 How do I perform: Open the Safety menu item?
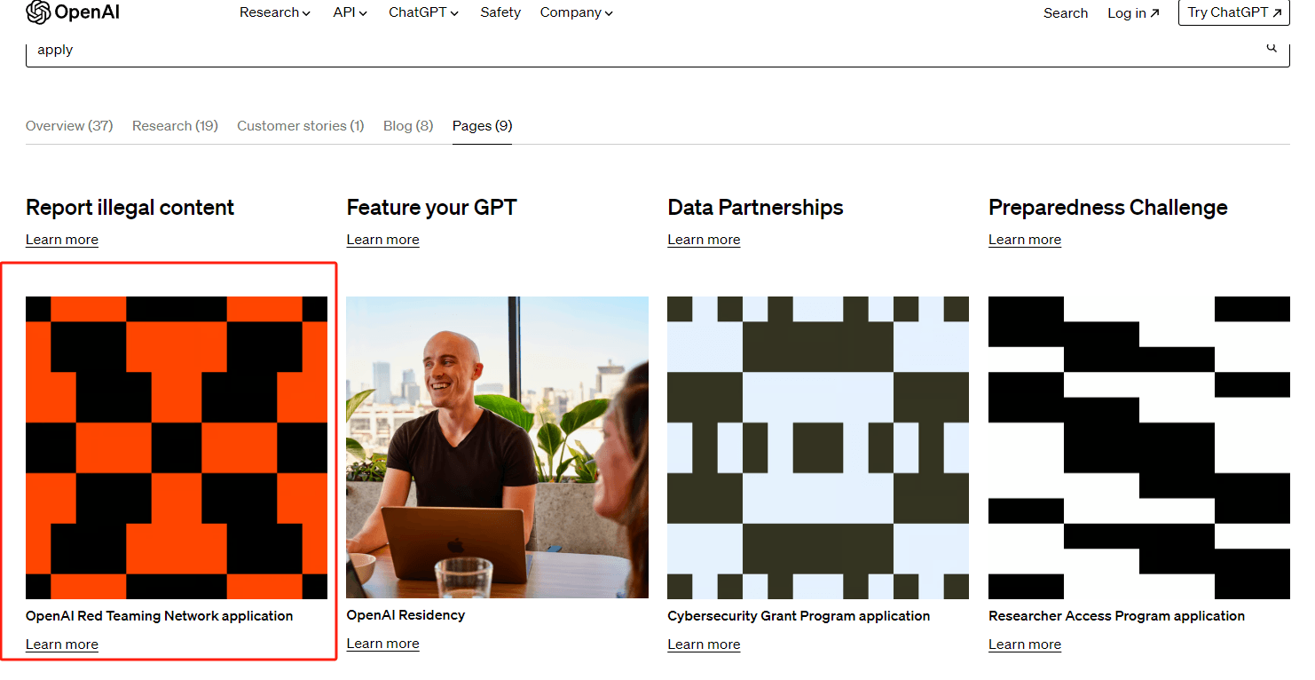pos(500,12)
